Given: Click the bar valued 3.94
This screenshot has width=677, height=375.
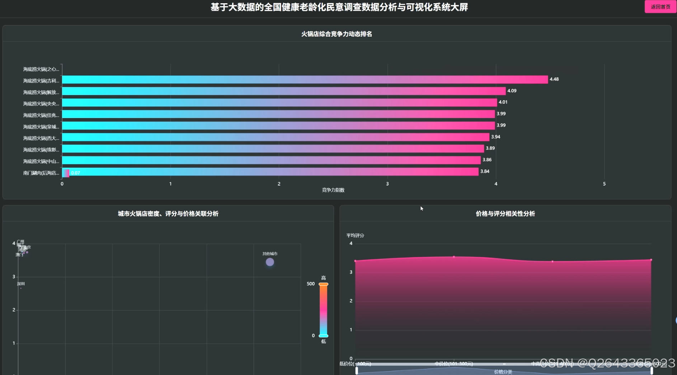Looking at the screenshot, I should click(x=276, y=137).
